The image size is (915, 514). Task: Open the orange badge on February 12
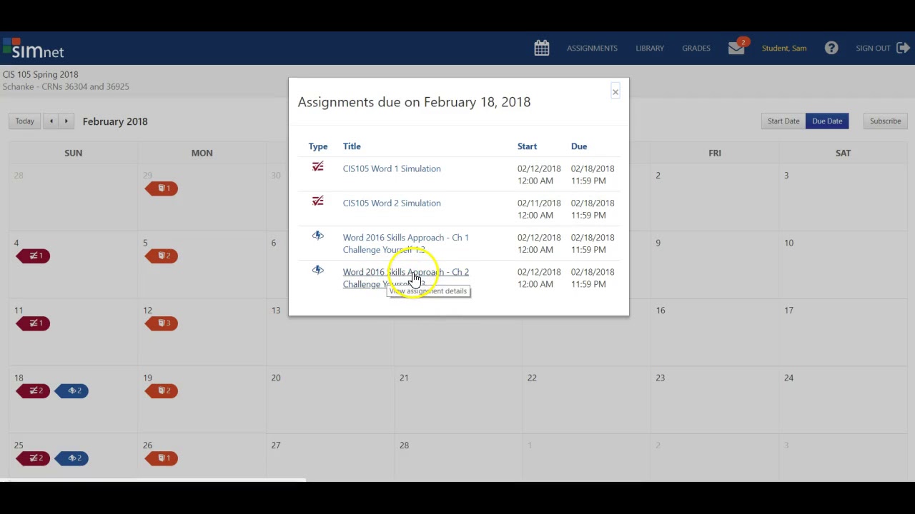click(x=162, y=323)
